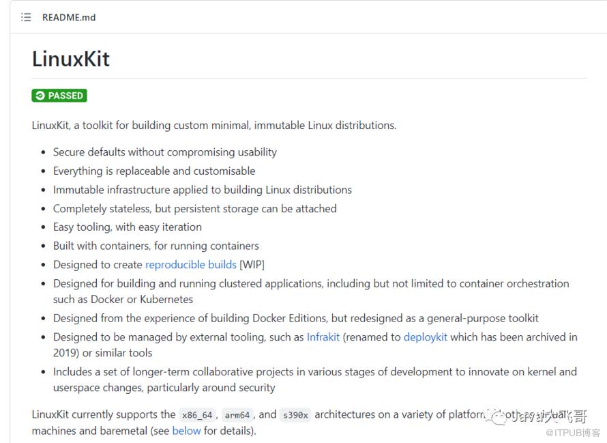Click the LinuxKit toolkit description sentence
This screenshot has width=607, height=443.
pyautogui.click(x=213, y=125)
